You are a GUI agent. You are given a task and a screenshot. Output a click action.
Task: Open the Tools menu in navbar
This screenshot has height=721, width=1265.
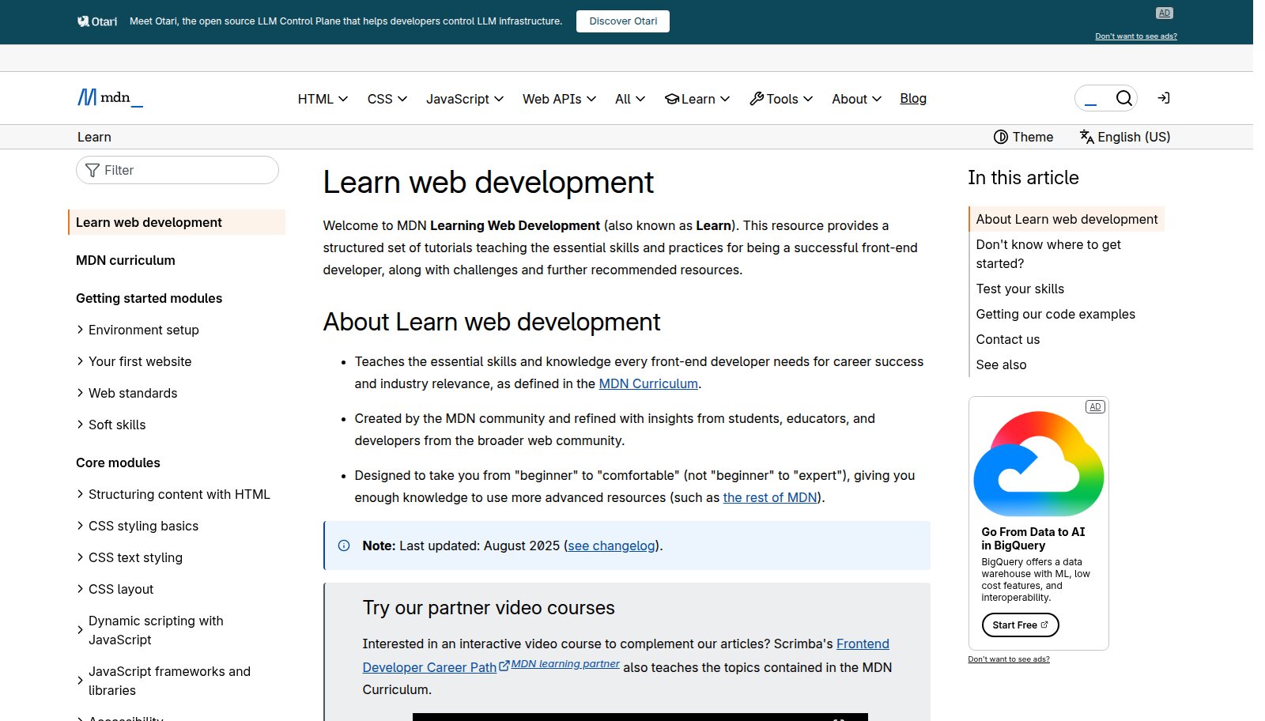coord(781,99)
